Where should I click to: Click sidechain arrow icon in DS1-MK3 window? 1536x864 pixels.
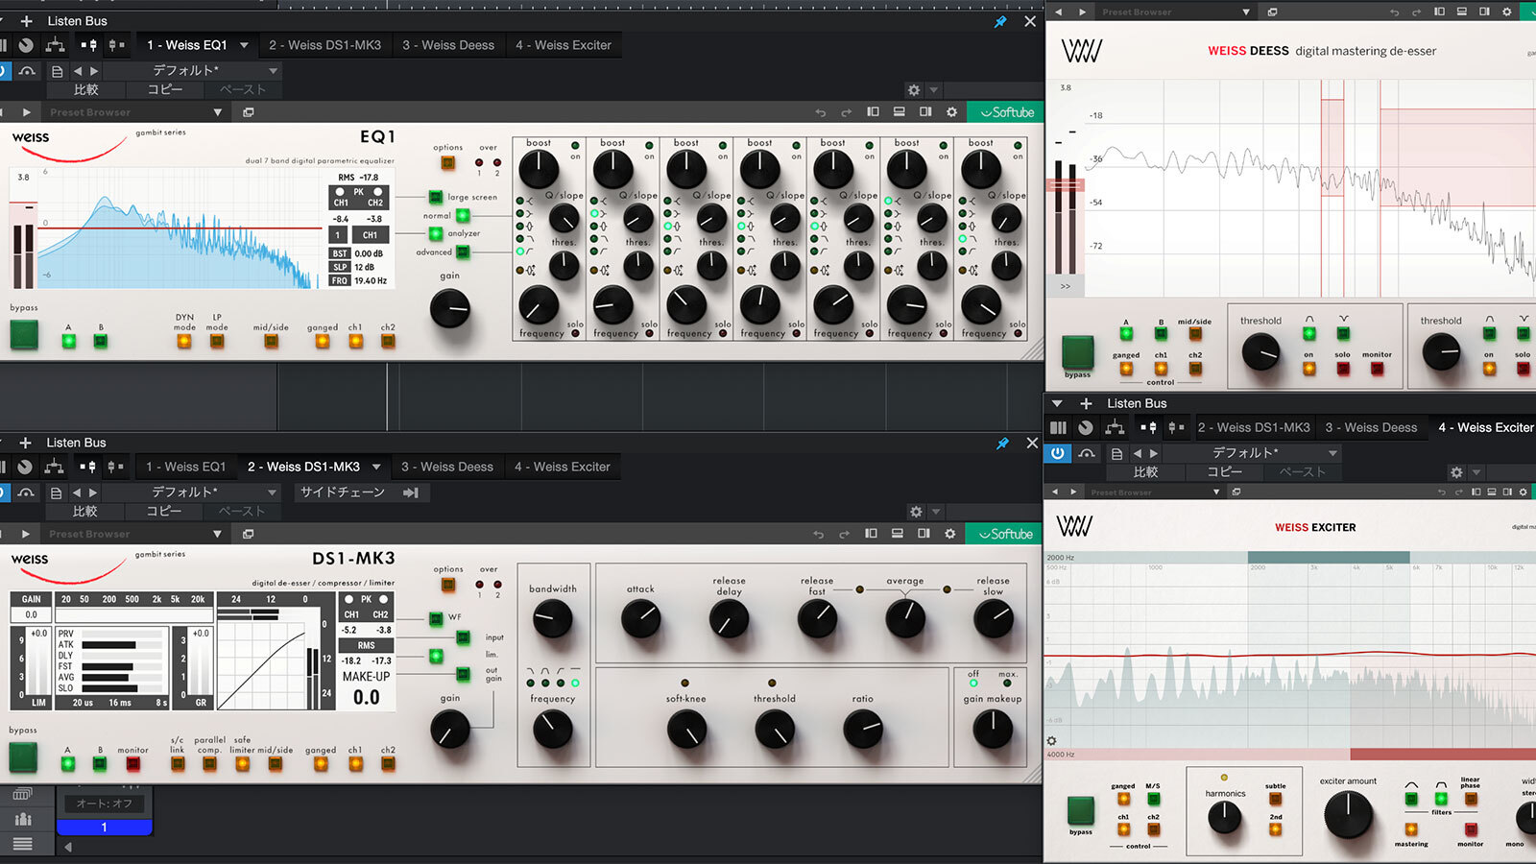click(x=411, y=492)
